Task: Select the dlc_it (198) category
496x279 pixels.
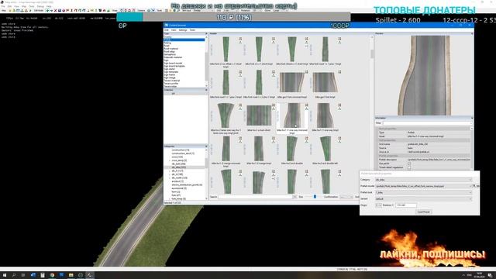Action: (177, 174)
